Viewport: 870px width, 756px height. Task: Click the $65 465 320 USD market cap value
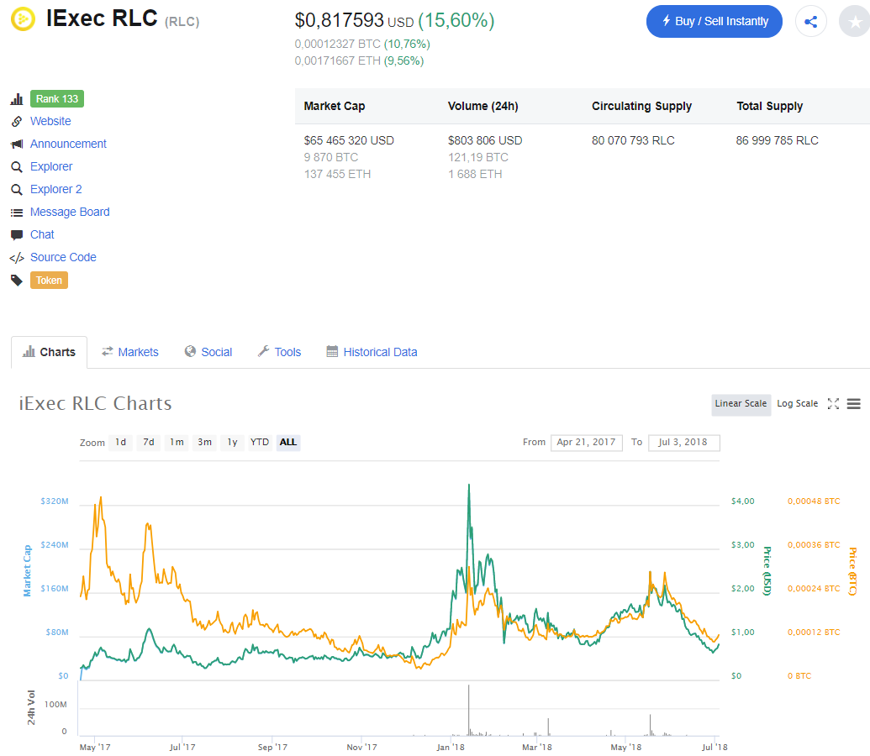349,140
